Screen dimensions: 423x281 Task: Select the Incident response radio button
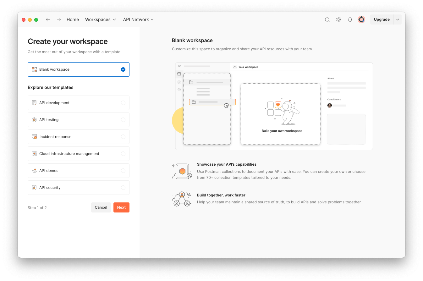coord(123,137)
